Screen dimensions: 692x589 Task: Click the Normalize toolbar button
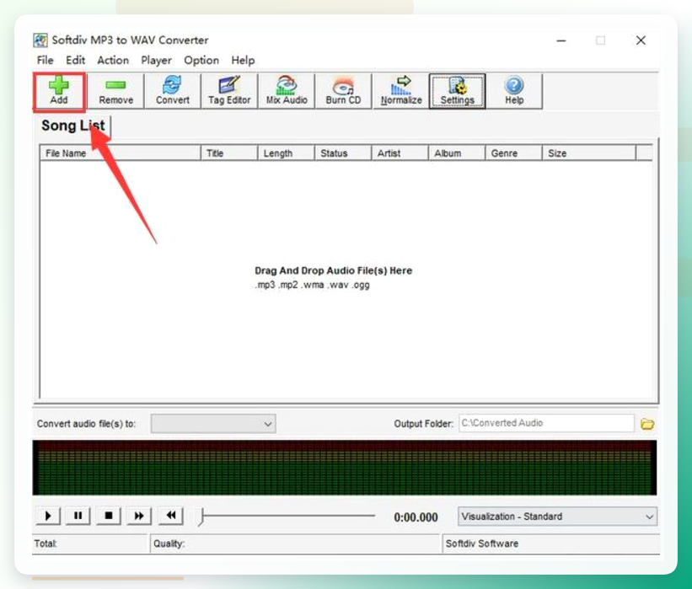pyautogui.click(x=400, y=91)
